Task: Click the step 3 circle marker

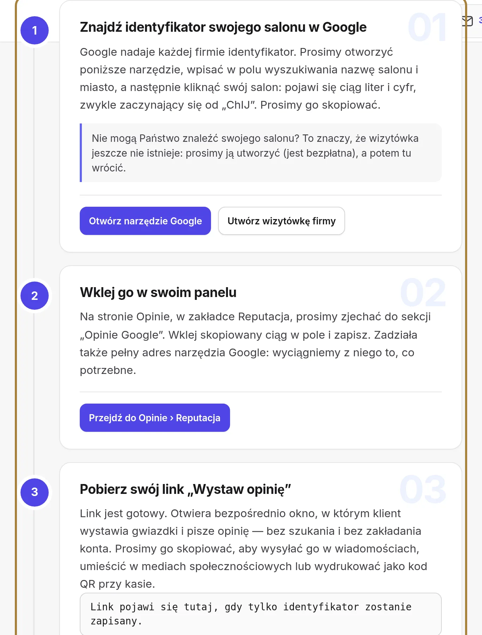Action: tap(35, 492)
